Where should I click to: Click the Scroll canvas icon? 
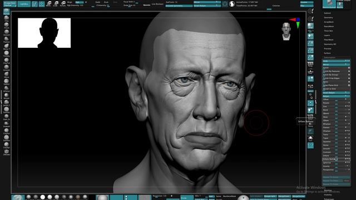tap(310, 36)
